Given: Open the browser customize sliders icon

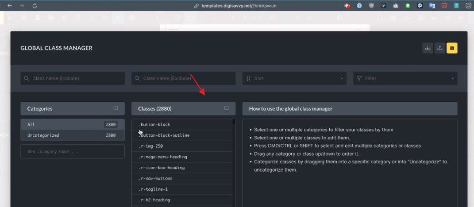Looking at the screenshot, I should coord(468,6).
